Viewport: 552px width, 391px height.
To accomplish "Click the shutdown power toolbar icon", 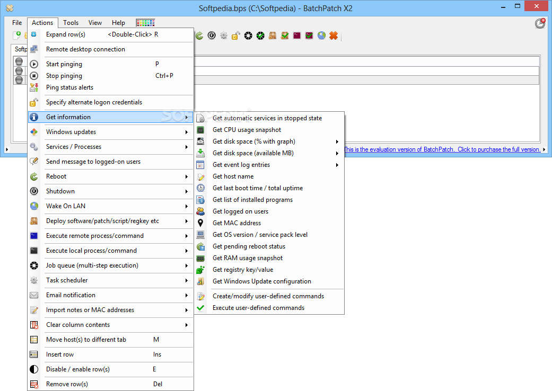I will (212, 35).
